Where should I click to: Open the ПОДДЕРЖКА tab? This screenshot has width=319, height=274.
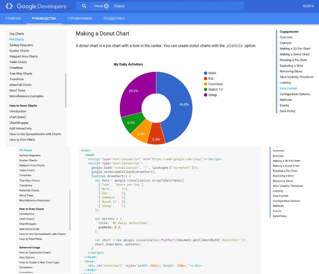(x=114, y=18)
